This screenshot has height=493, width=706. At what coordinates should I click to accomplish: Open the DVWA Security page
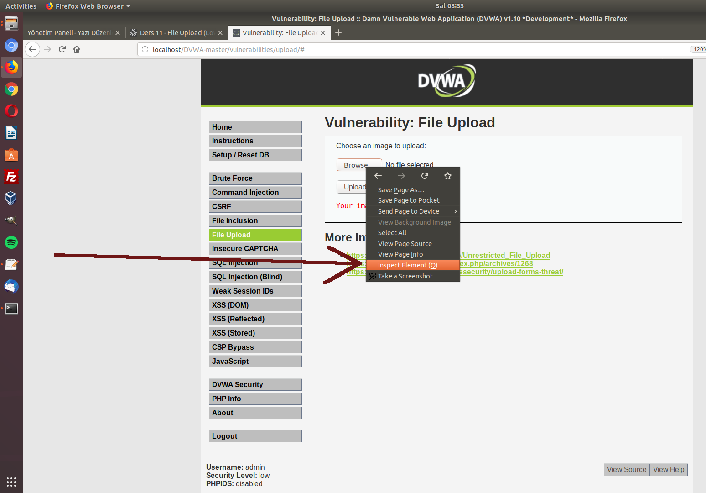[x=255, y=385]
